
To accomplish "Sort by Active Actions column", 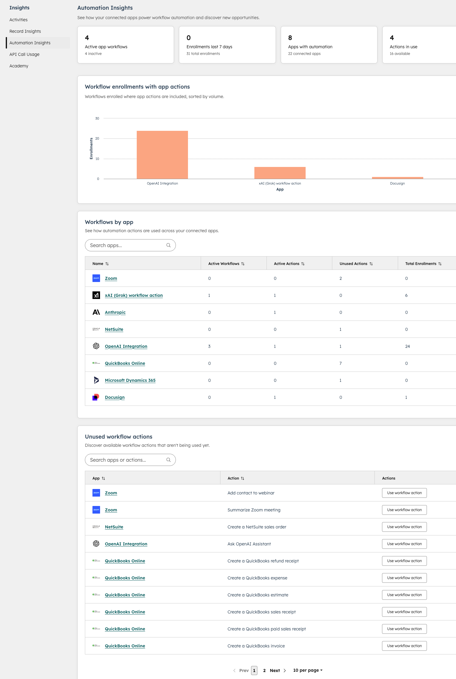I will 303,264.
